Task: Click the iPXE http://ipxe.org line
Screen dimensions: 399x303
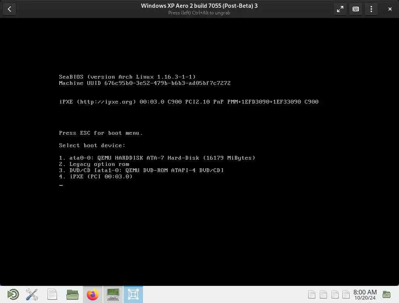Action: coord(189,102)
